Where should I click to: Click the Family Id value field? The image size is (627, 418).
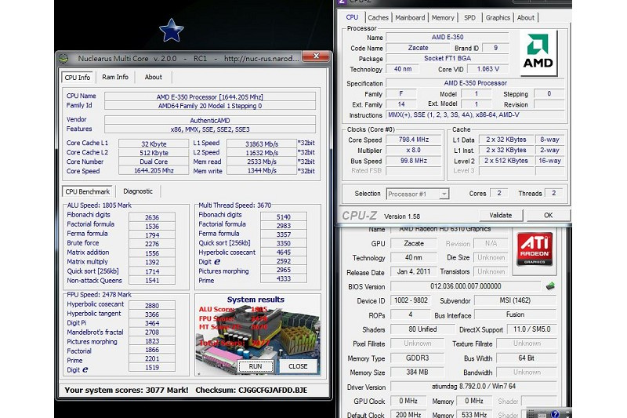point(210,106)
